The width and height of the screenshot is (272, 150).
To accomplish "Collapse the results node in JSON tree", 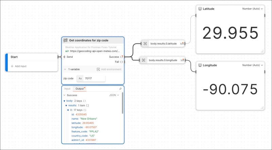I will [66, 106].
